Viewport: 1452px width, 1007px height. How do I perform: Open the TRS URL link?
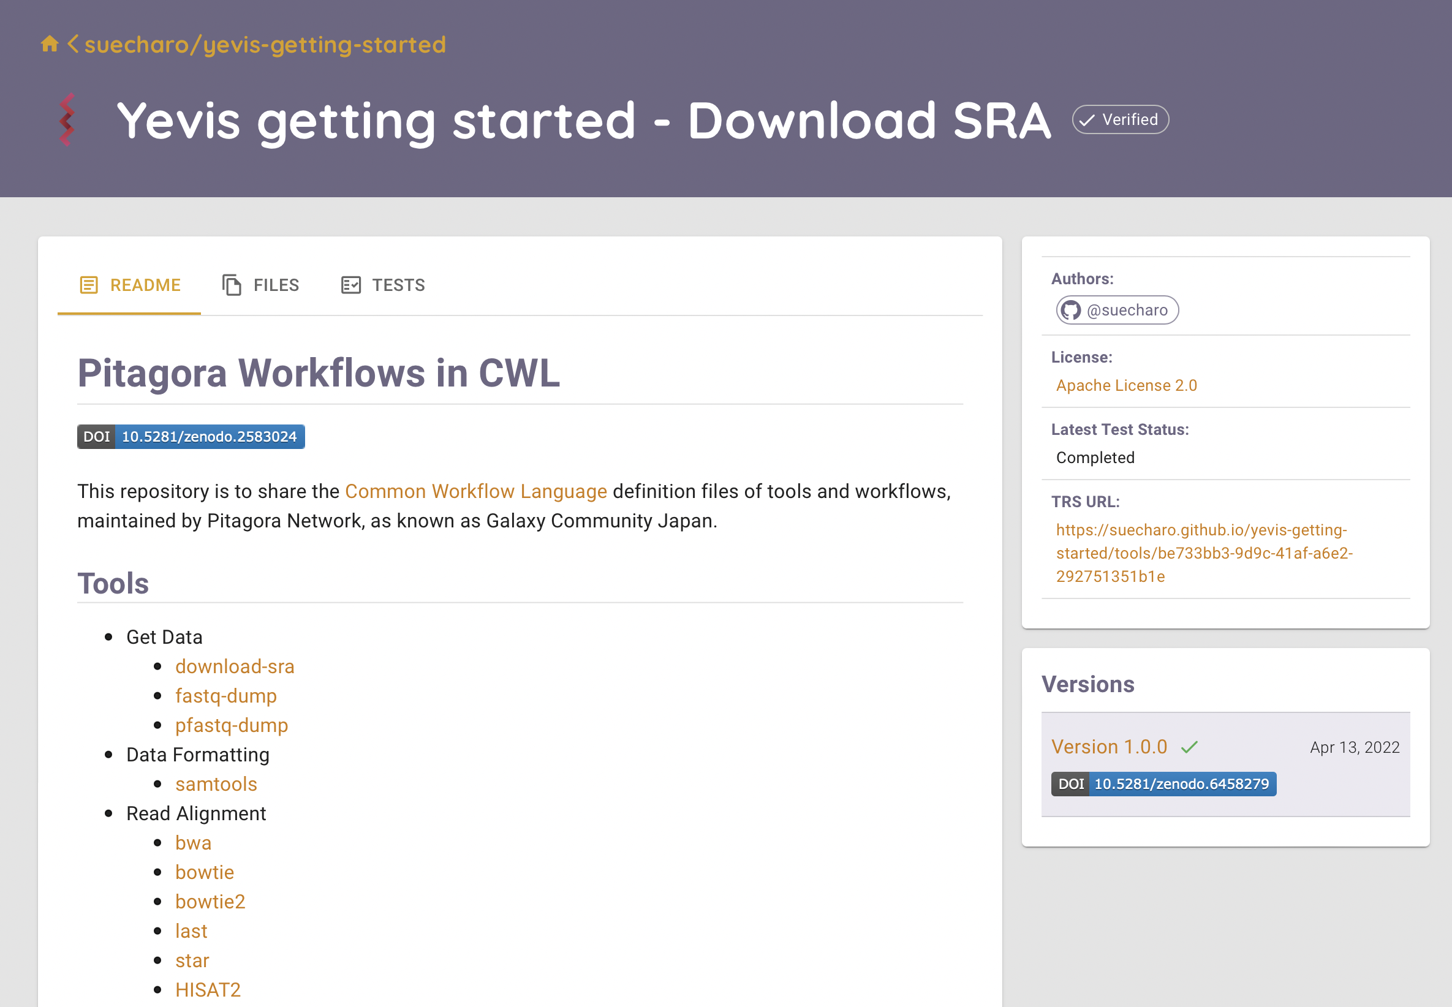(1204, 553)
